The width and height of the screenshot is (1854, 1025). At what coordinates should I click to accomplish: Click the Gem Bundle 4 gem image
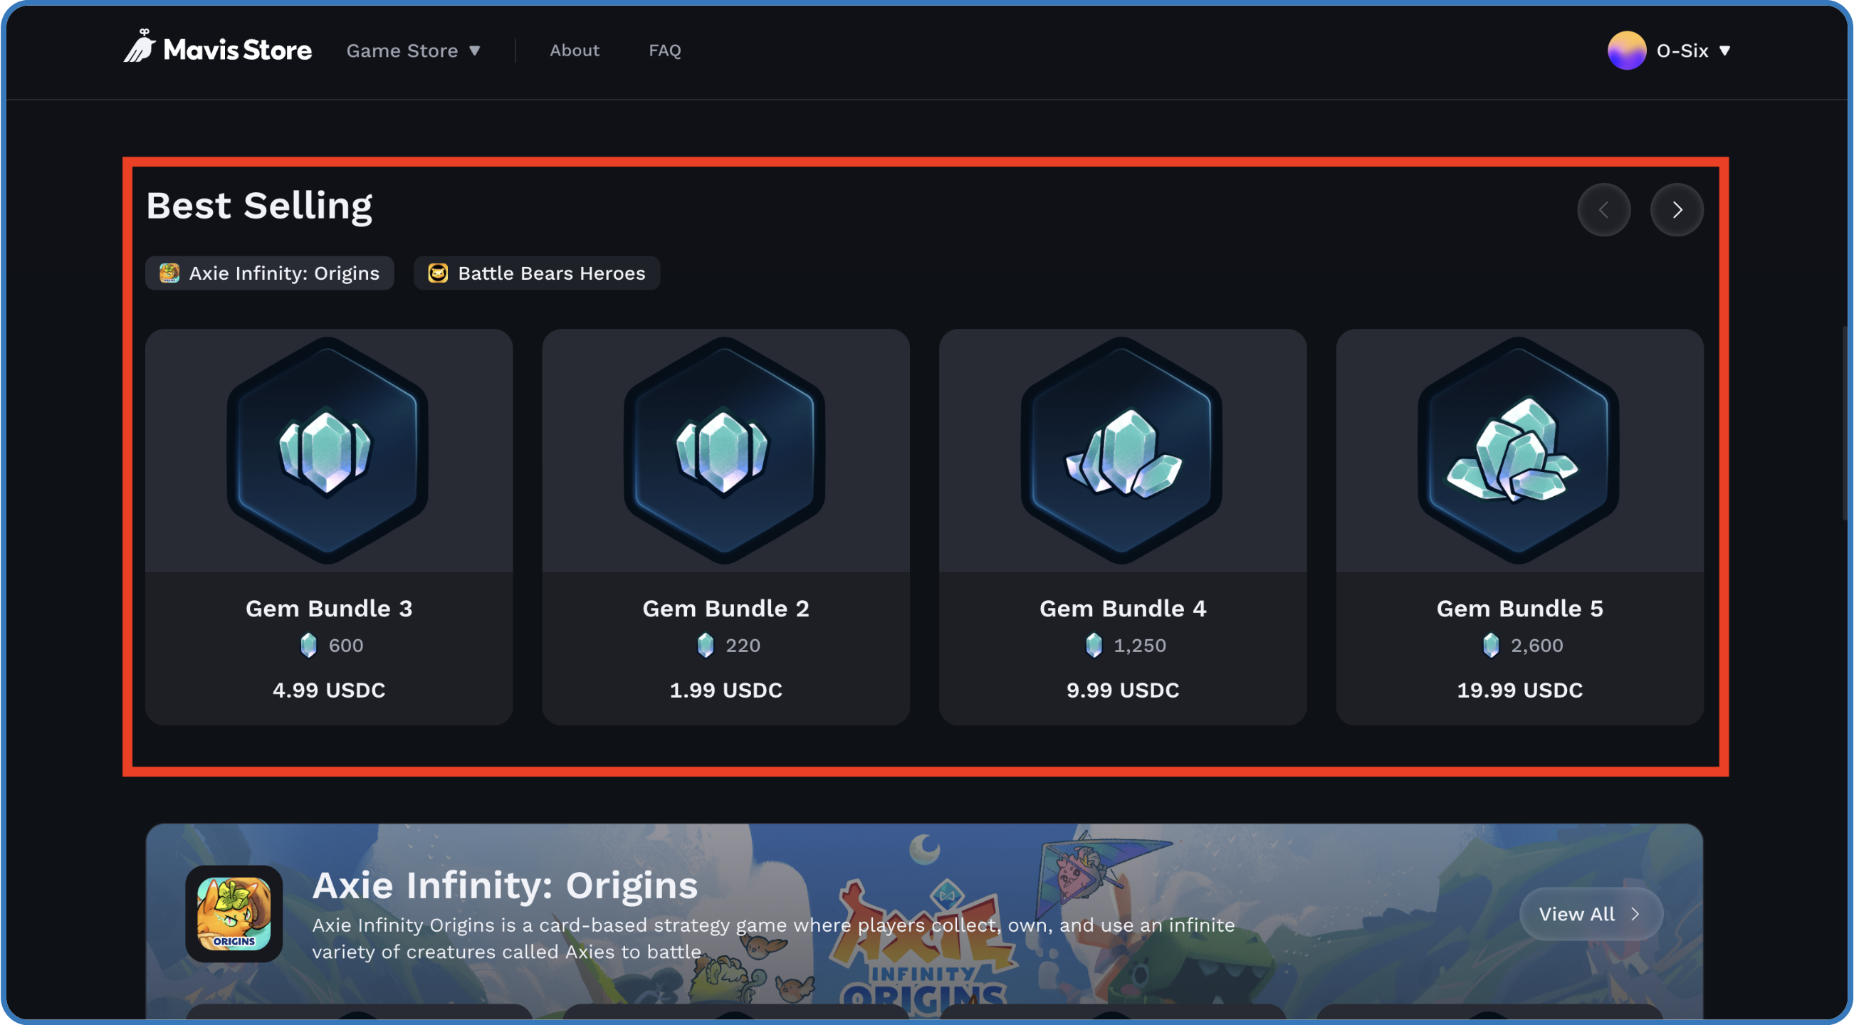coord(1122,451)
